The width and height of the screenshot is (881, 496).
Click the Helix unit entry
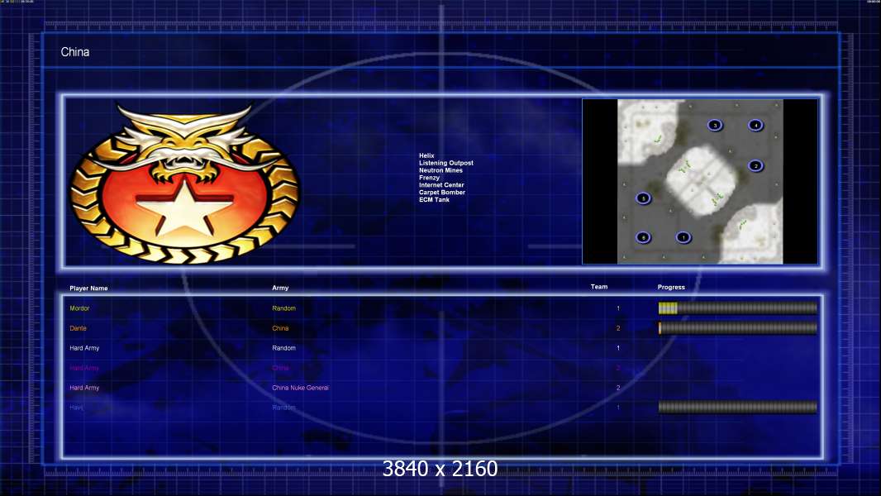tap(426, 155)
